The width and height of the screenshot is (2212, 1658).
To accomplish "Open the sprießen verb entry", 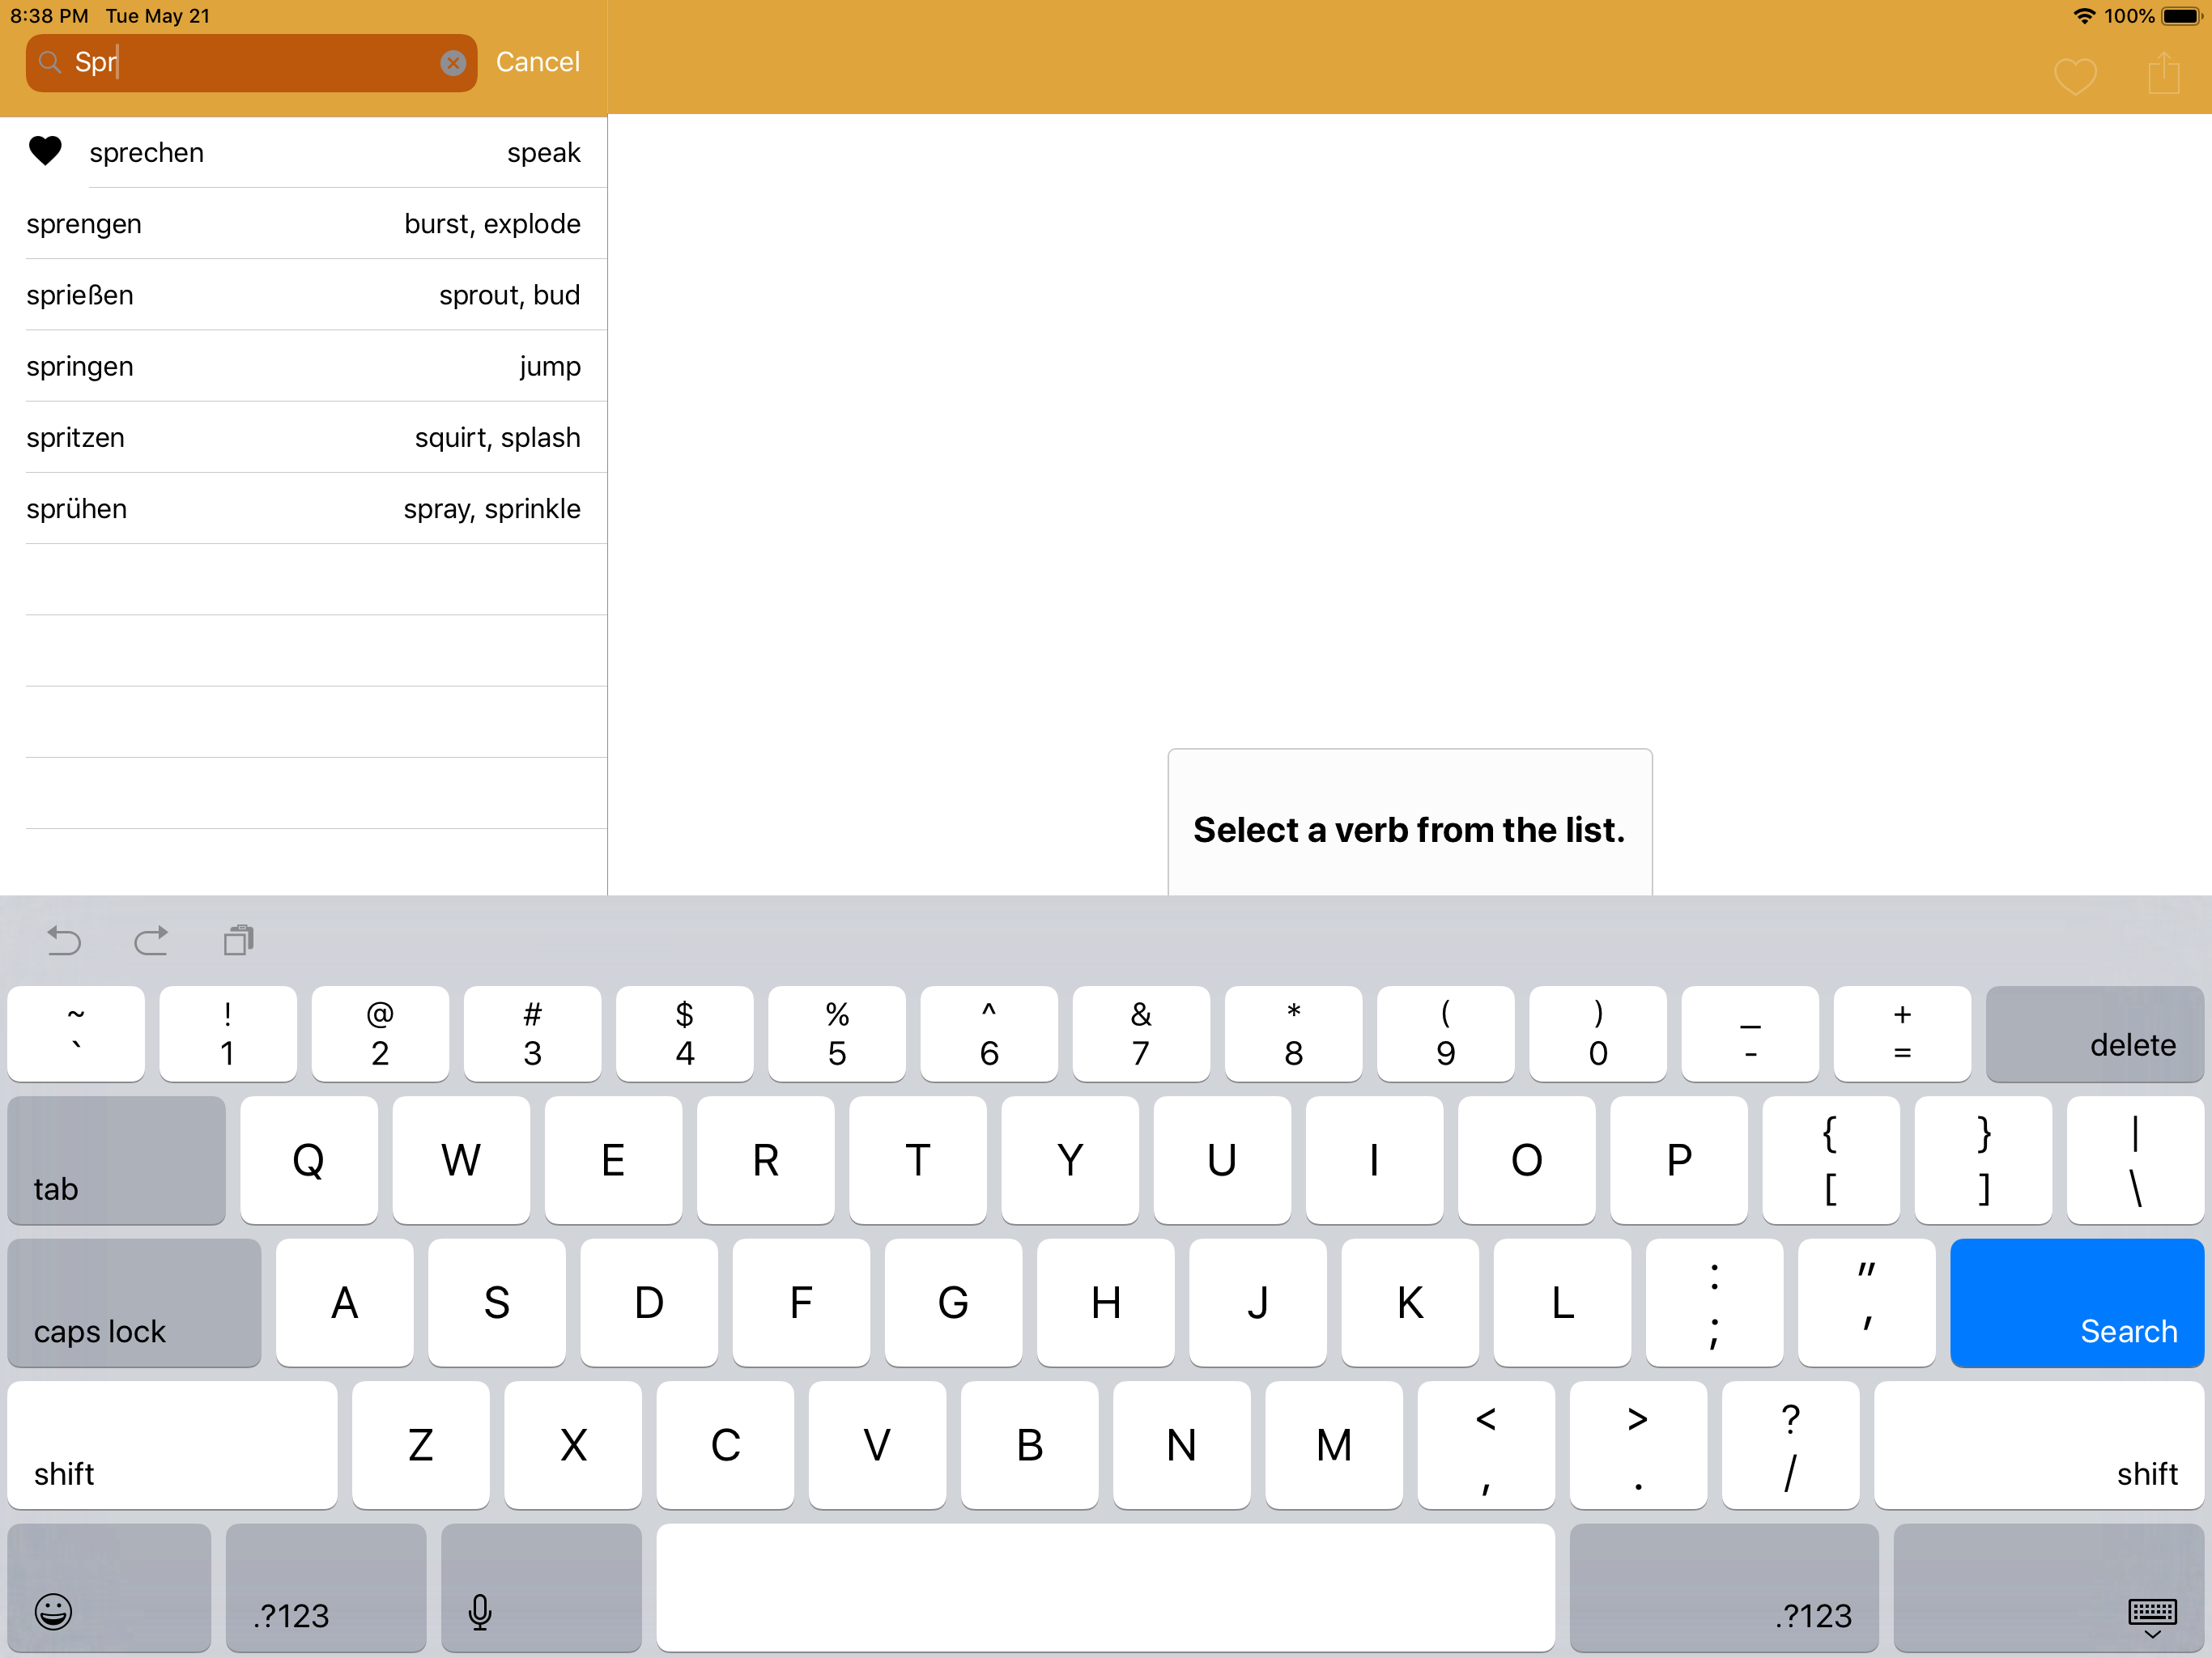I will (303, 295).
